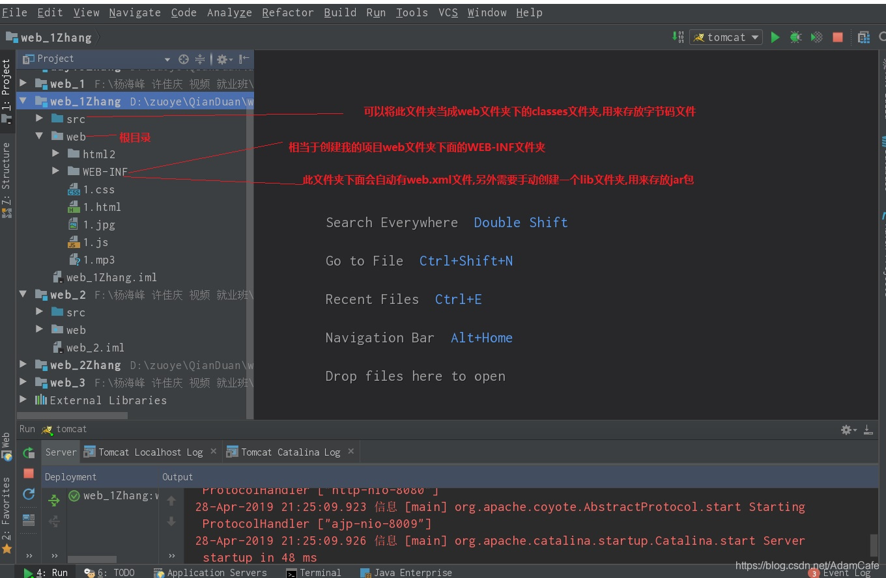Expand the web_1 module node
The height and width of the screenshot is (578, 886).
[x=23, y=83]
